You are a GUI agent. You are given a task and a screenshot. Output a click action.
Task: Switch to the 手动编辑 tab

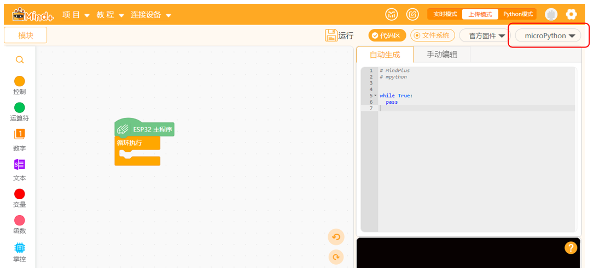[x=442, y=55]
